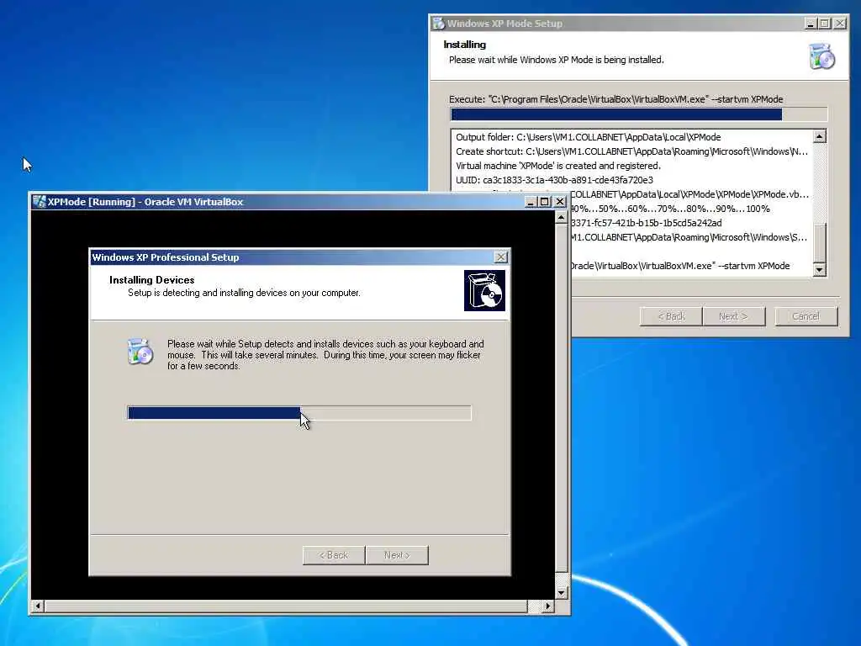Close the XPMode VirtualBox window
Viewport: 861px width, 646px height.
pyautogui.click(x=559, y=202)
